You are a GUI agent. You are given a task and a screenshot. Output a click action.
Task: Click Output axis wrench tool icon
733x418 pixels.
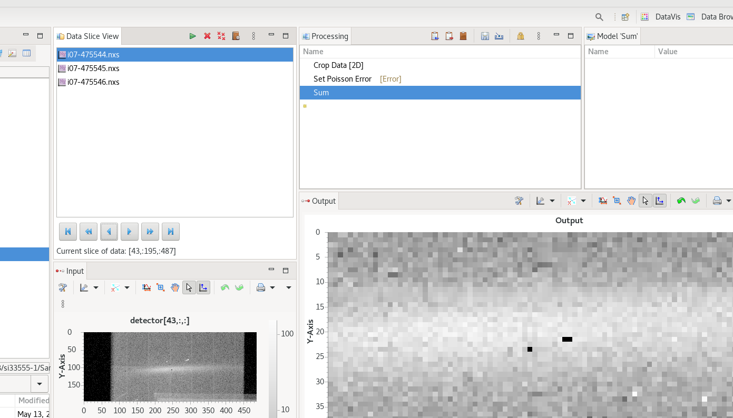pos(541,201)
